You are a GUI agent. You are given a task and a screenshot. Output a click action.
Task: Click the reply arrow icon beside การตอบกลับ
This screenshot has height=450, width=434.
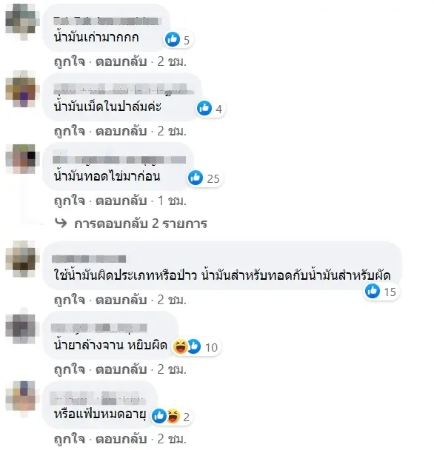(61, 223)
